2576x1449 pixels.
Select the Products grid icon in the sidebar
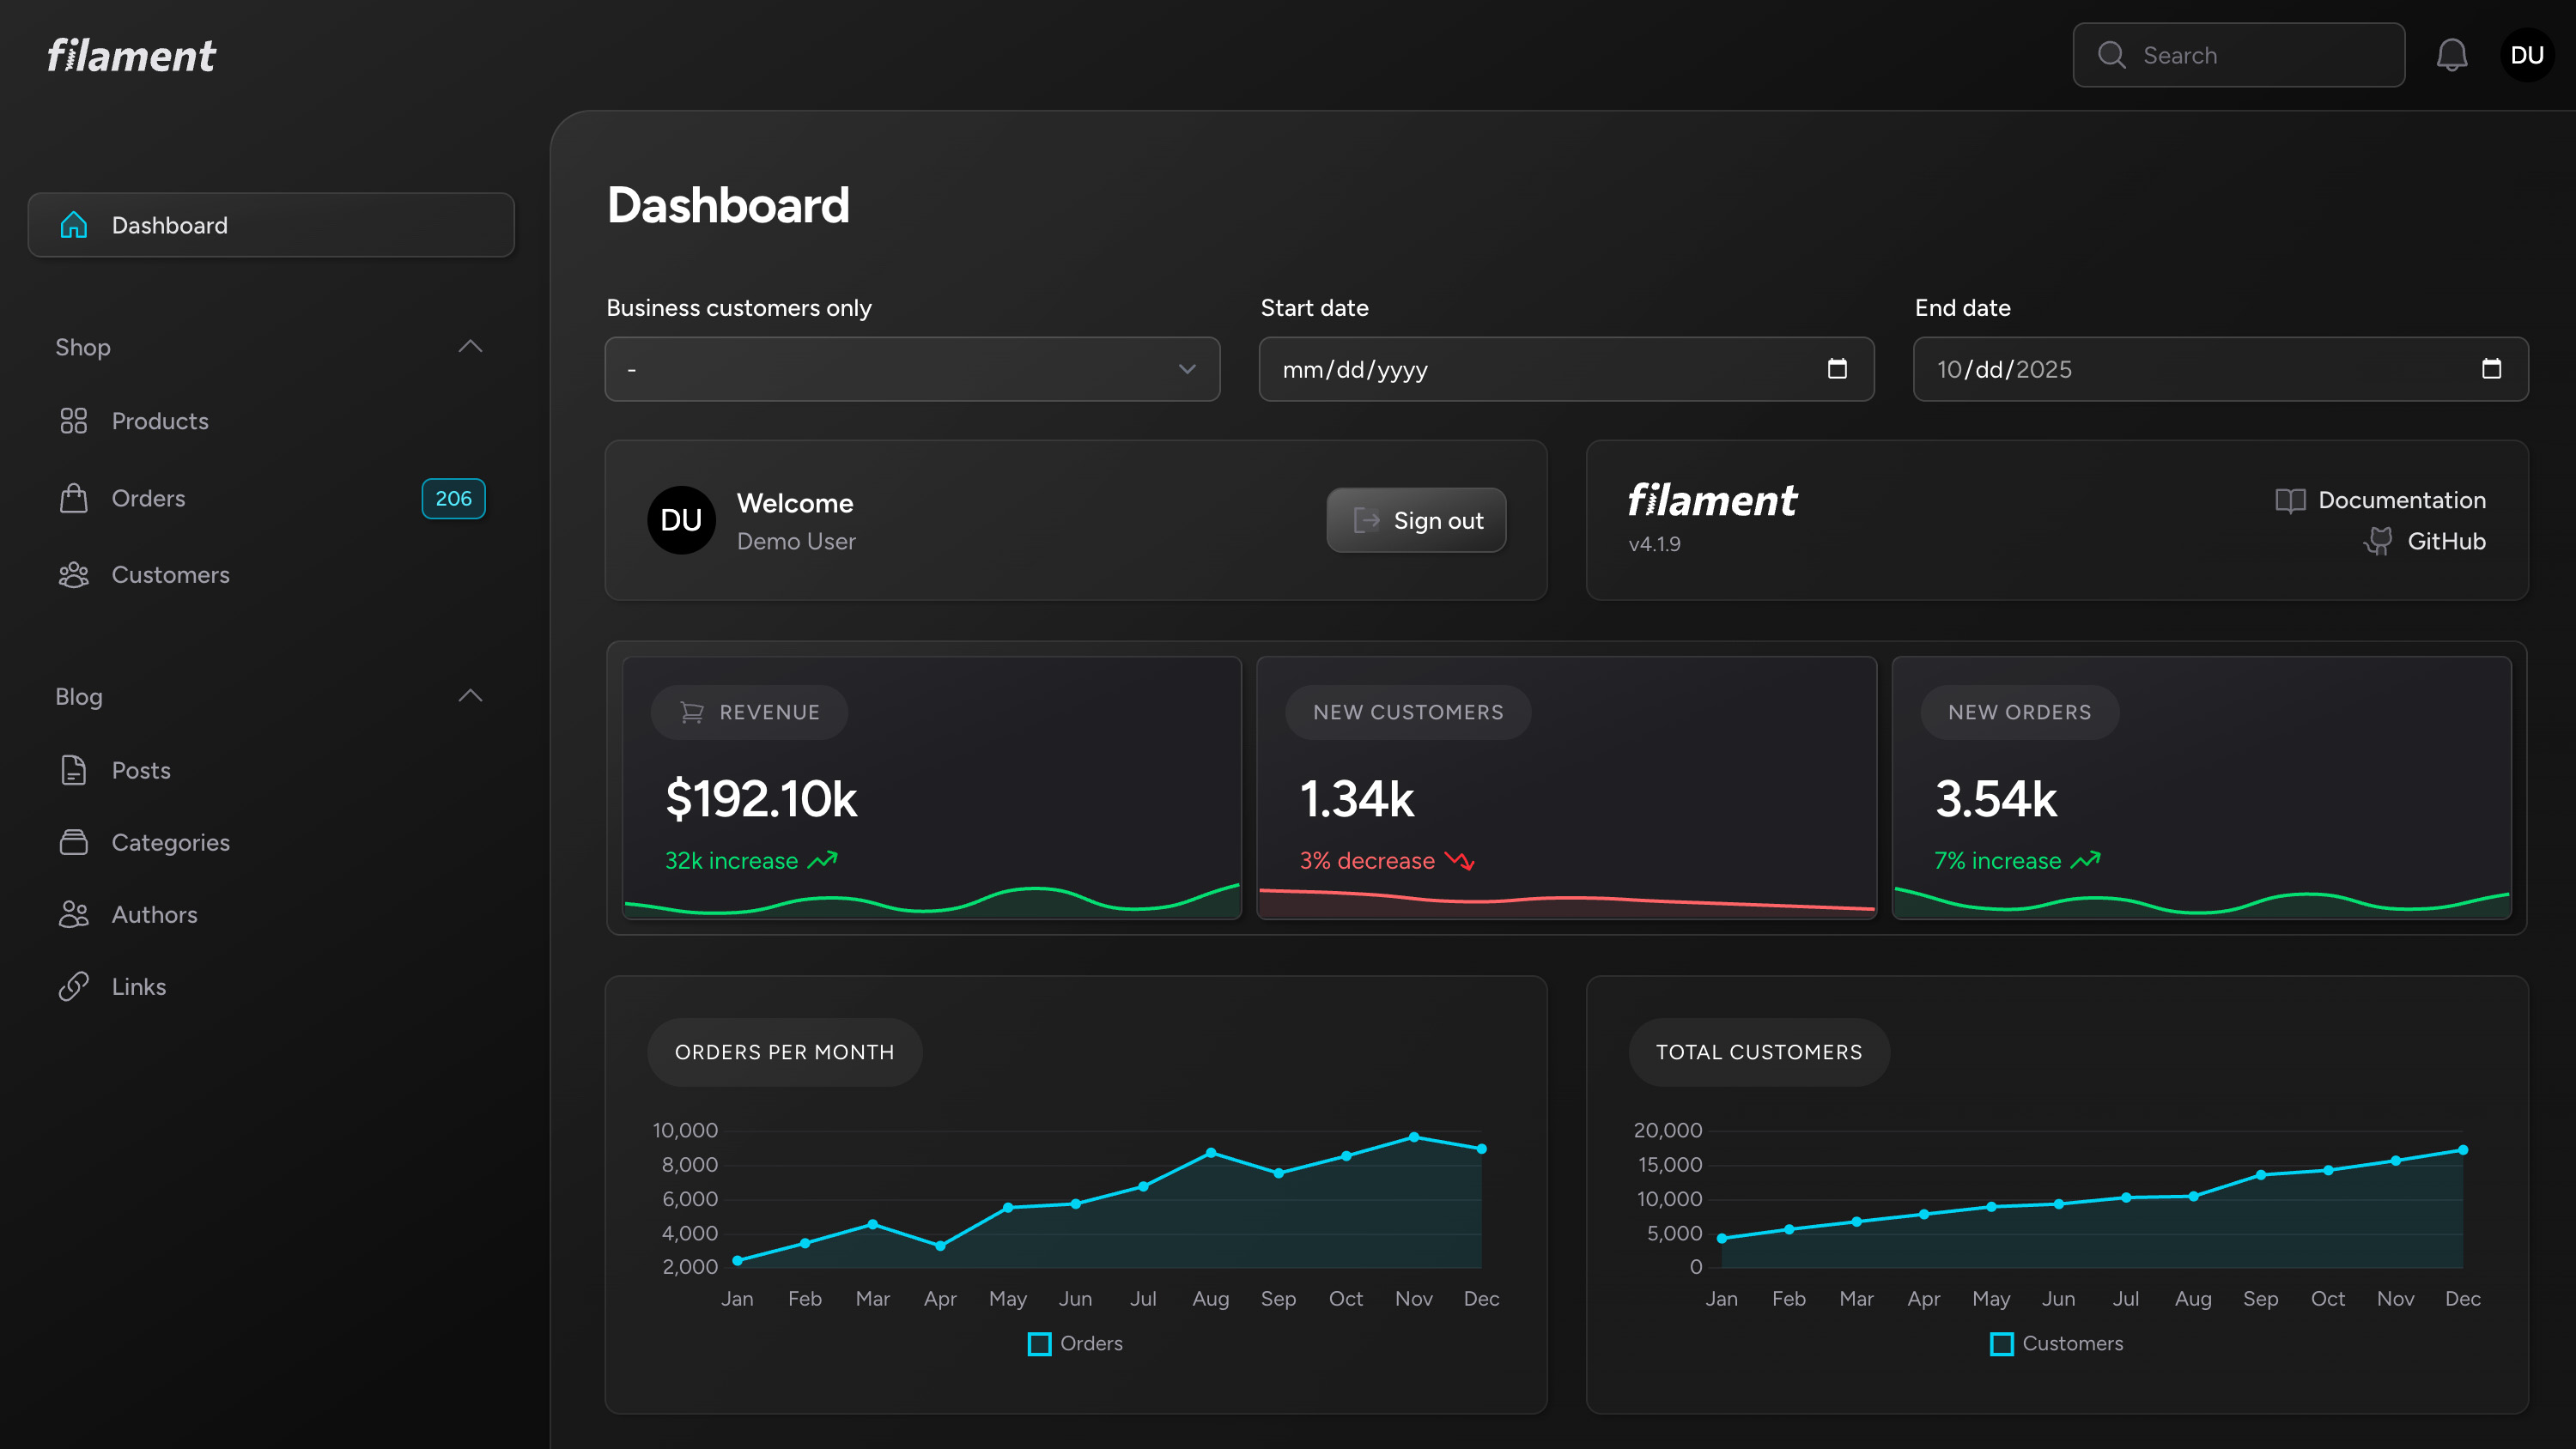click(74, 421)
